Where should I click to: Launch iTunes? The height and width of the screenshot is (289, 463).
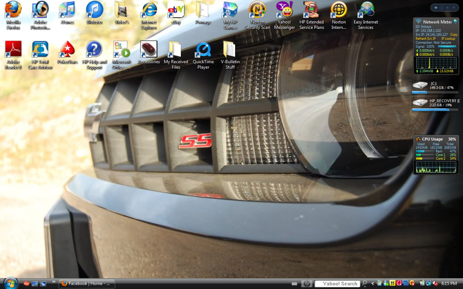click(x=67, y=10)
